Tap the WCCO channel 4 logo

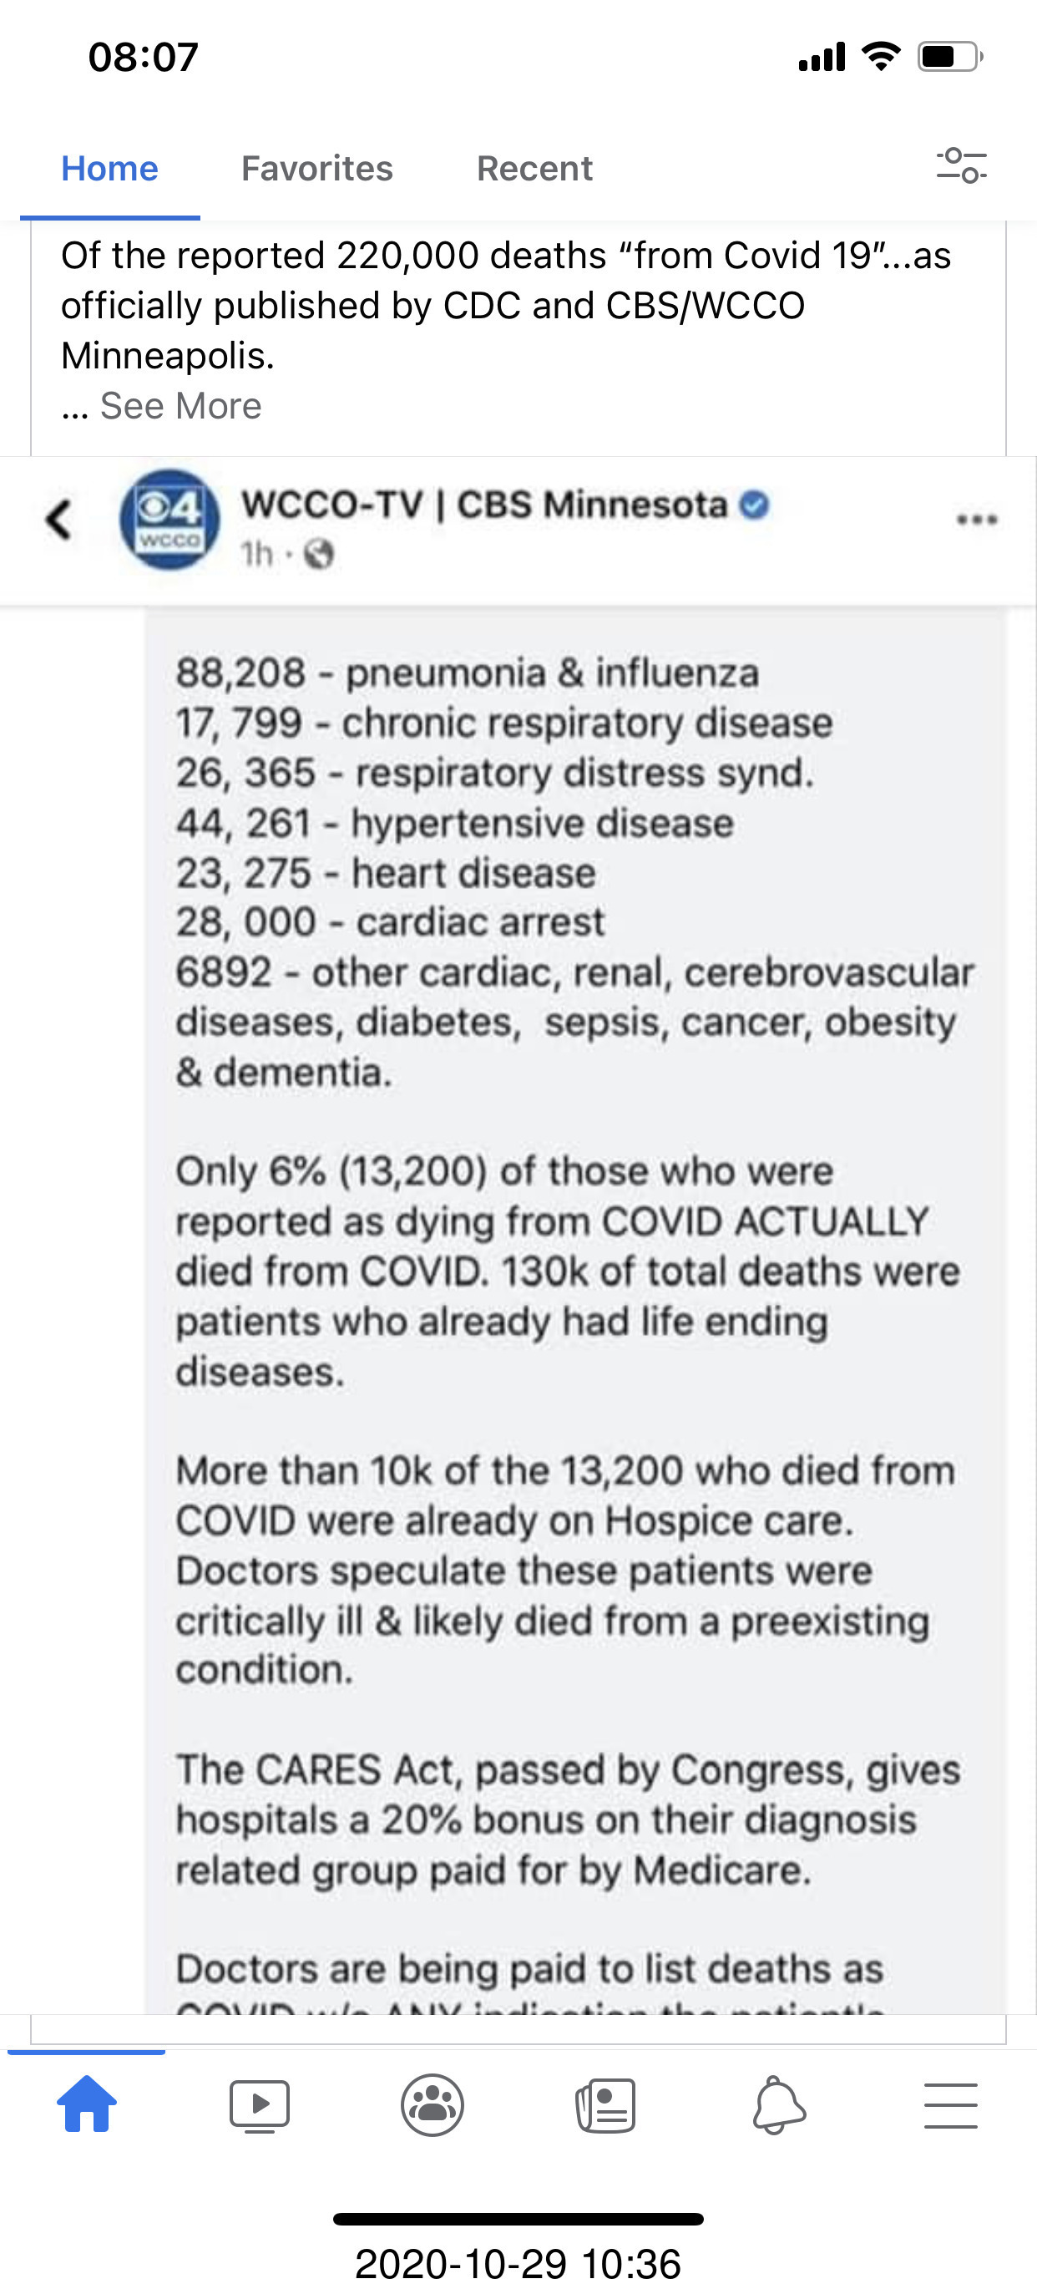tap(169, 520)
